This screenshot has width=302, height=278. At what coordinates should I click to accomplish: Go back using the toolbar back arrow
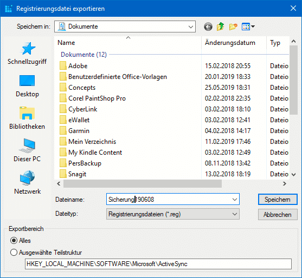click(208, 27)
